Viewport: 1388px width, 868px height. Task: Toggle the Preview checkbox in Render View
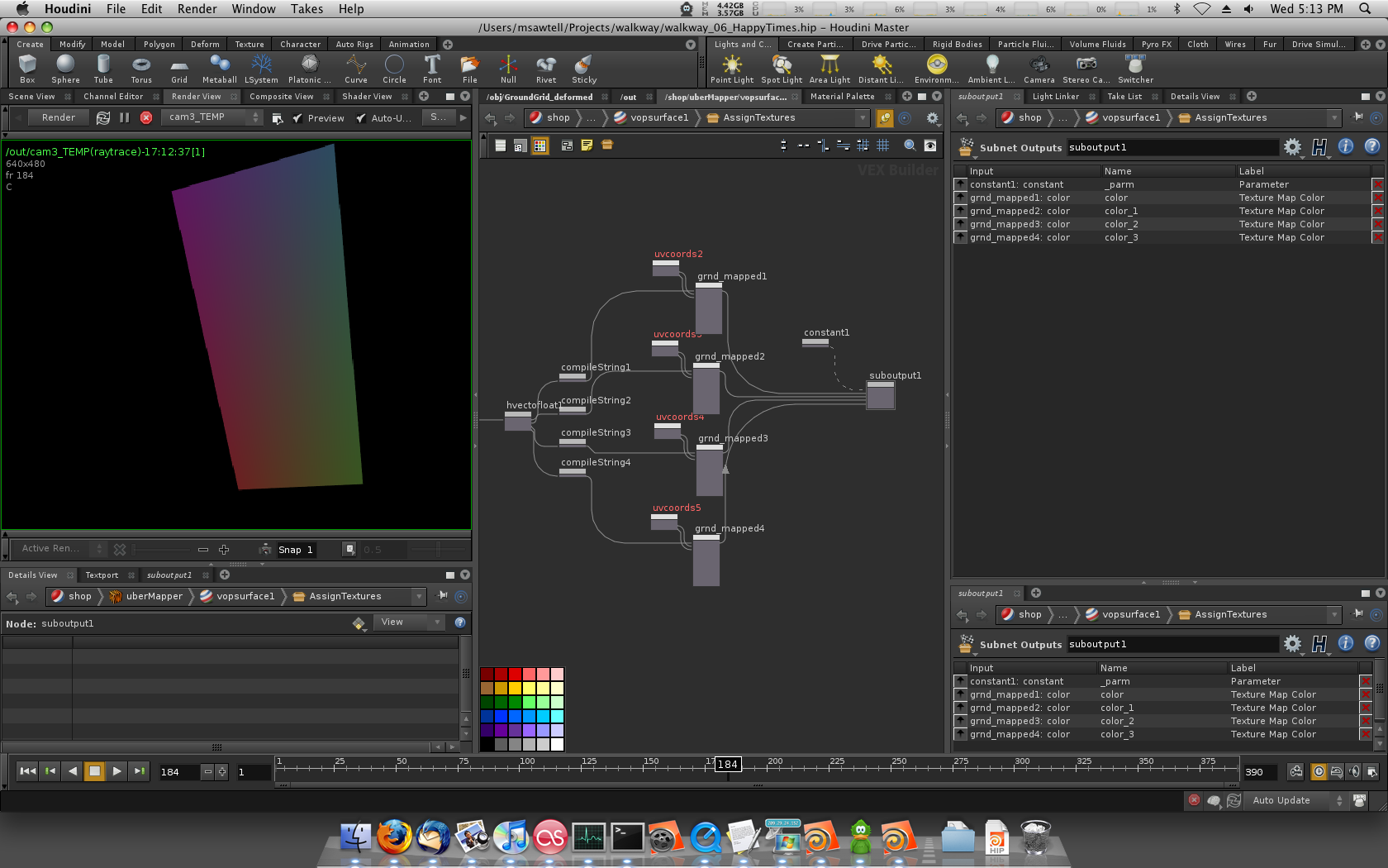tap(297, 118)
